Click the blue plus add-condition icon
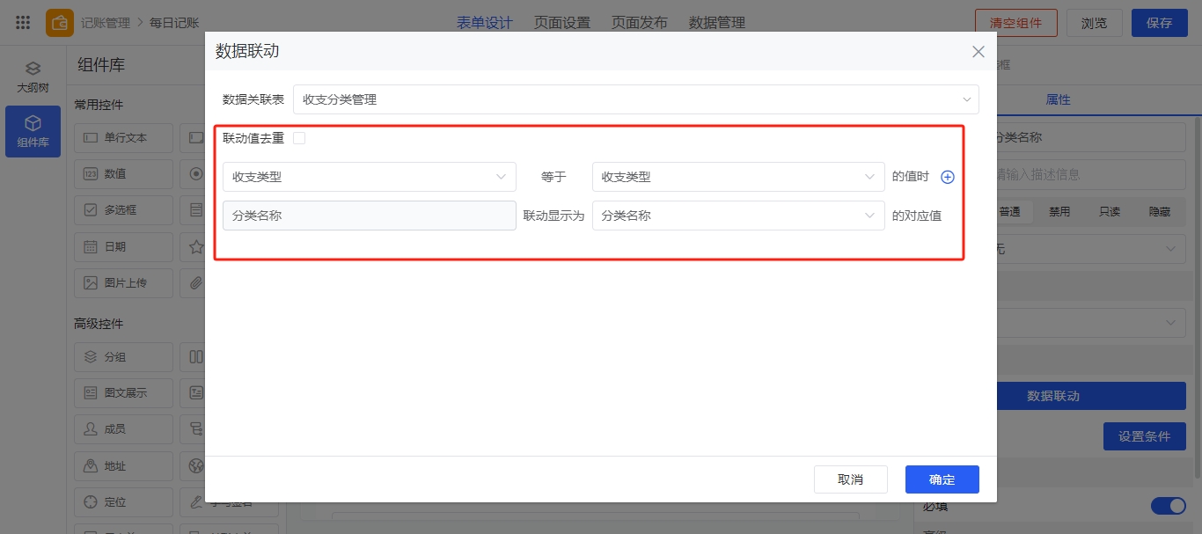 [x=948, y=177]
